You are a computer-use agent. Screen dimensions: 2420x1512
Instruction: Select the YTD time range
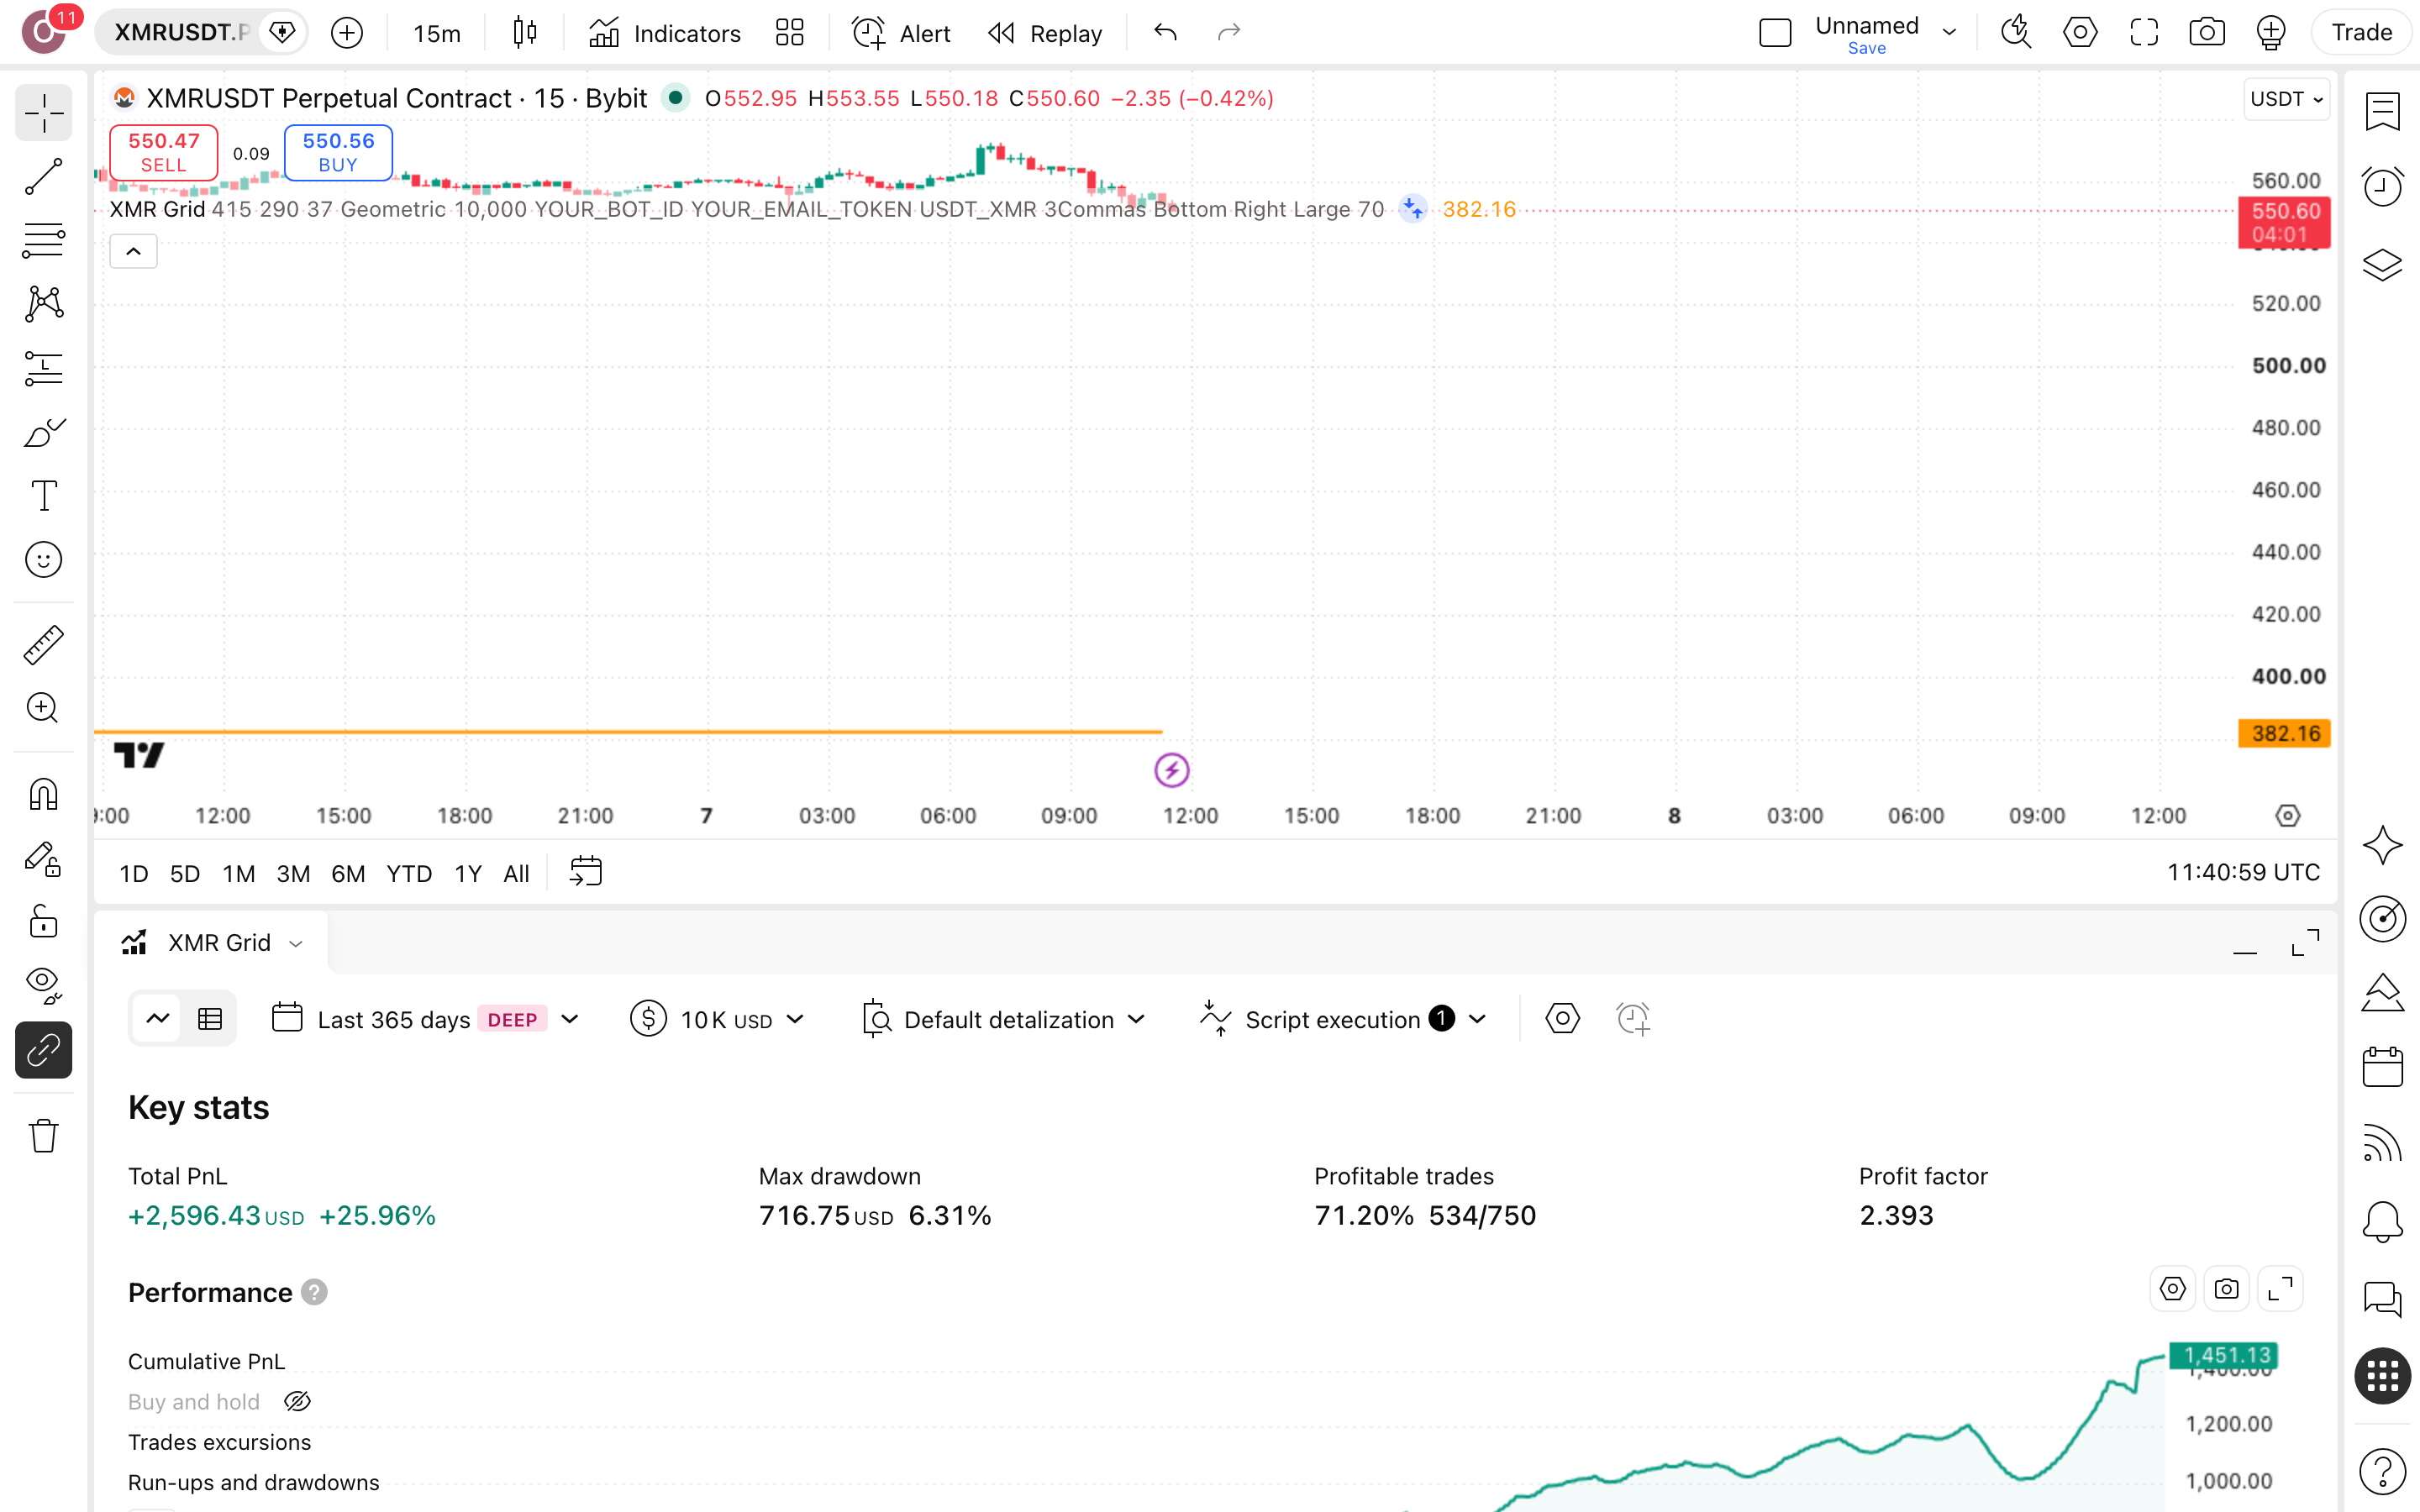point(409,873)
